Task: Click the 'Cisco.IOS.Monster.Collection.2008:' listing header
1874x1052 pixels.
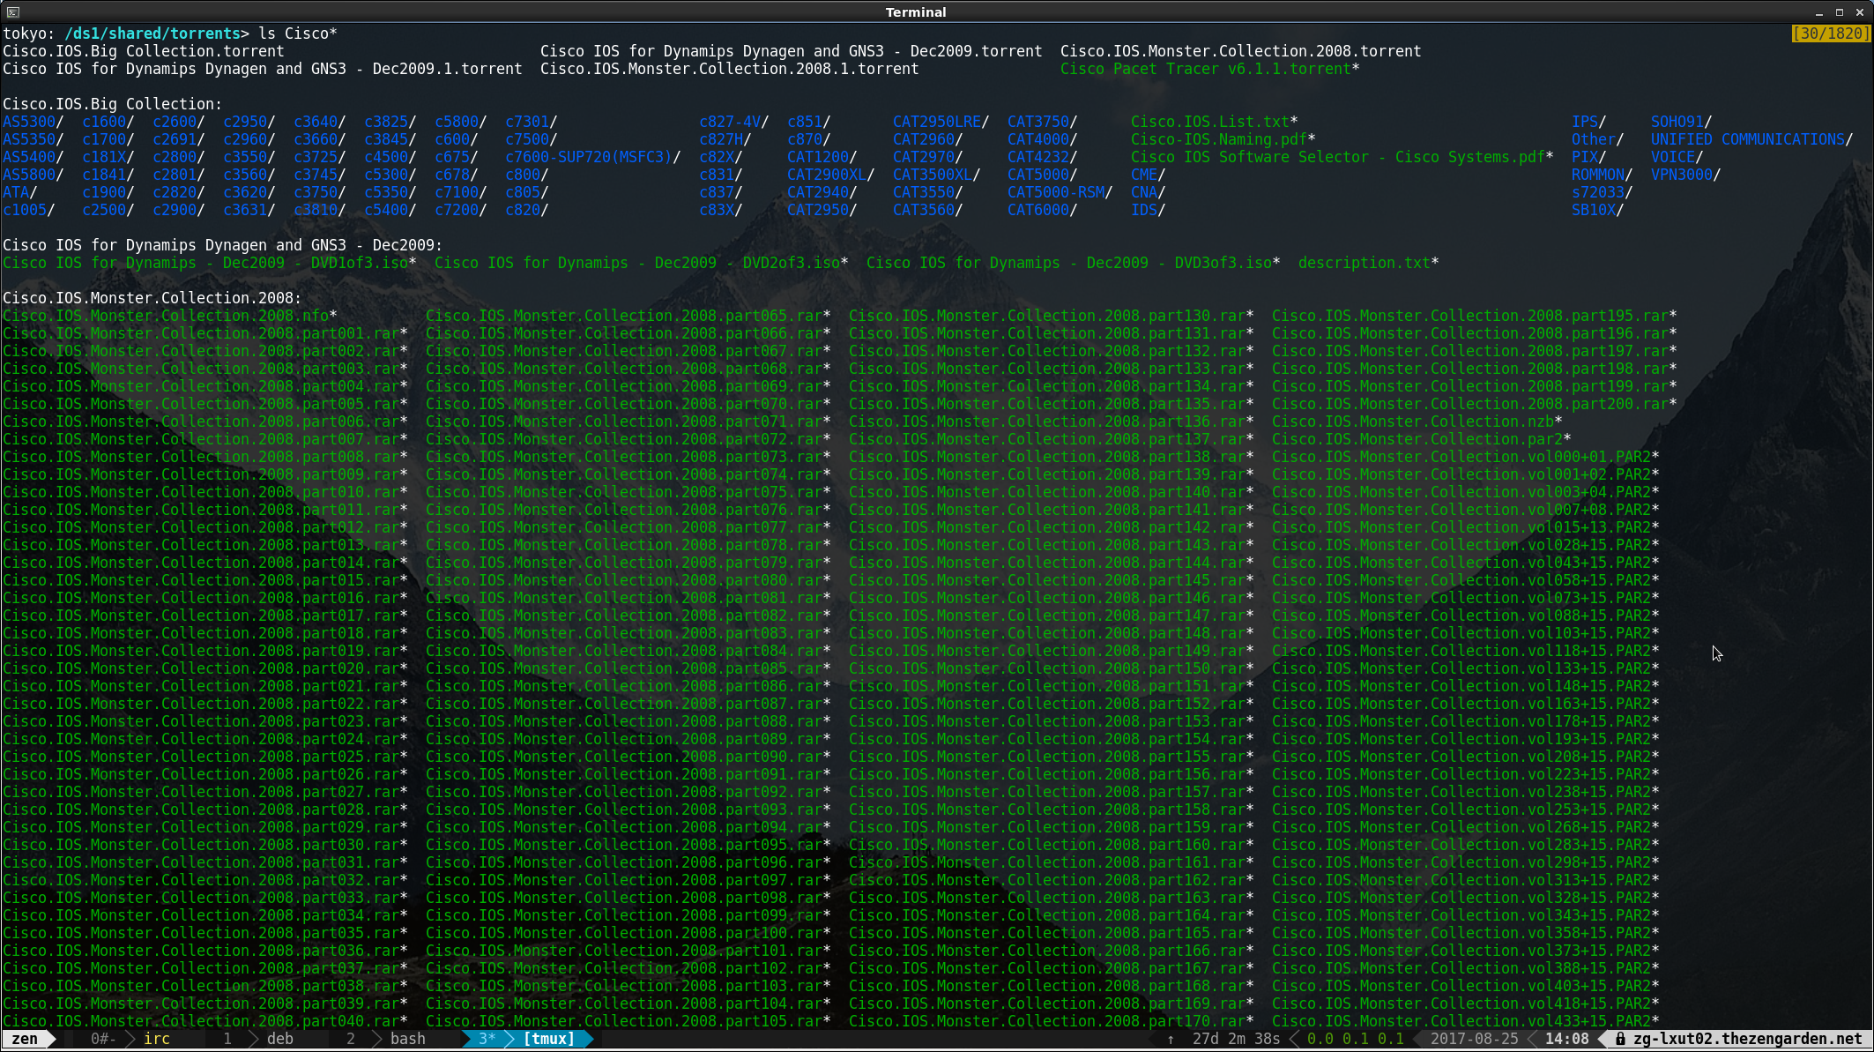Action: point(152,298)
